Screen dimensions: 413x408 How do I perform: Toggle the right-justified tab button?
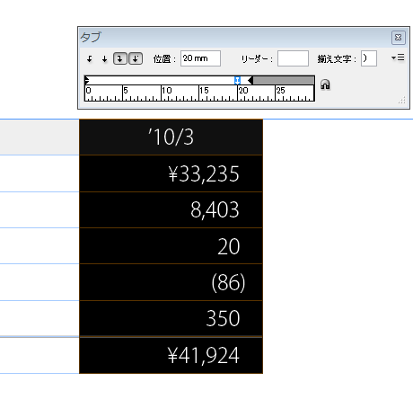(x=120, y=58)
